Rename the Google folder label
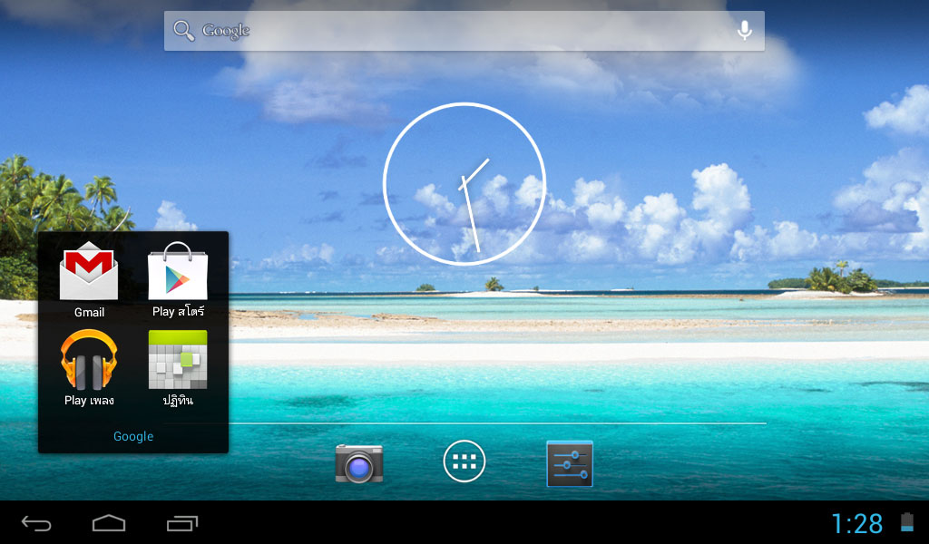The image size is (929, 544). tap(133, 436)
